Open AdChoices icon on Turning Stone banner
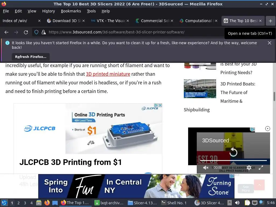 coord(232,176)
